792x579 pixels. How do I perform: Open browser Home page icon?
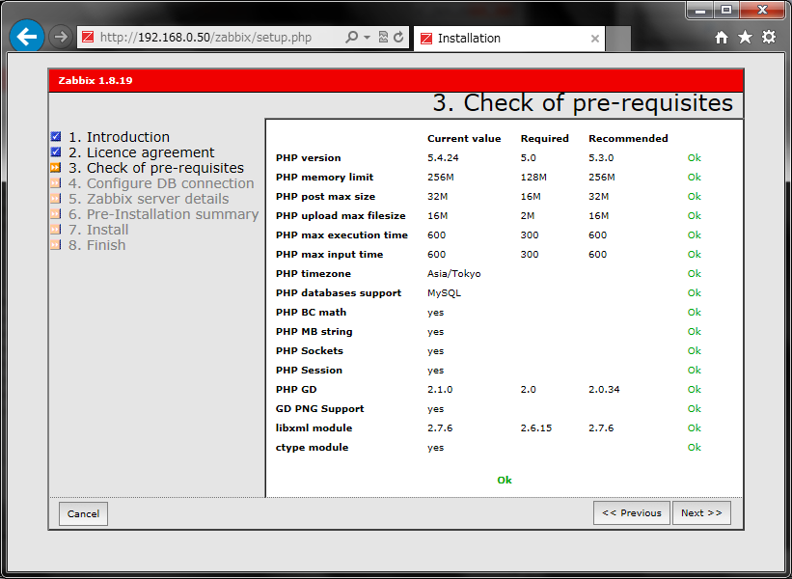(x=722, y=38)
